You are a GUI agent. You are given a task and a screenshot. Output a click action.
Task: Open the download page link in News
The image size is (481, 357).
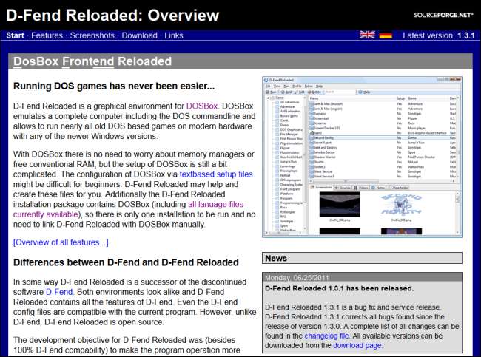357,345
